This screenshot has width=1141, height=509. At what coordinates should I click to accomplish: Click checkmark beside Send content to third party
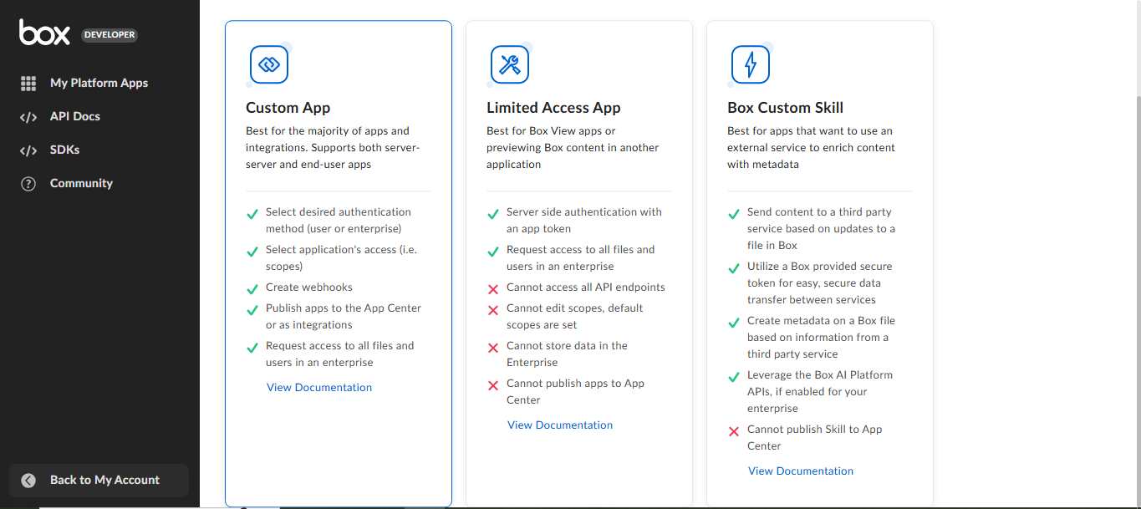[x=734, y=214]
